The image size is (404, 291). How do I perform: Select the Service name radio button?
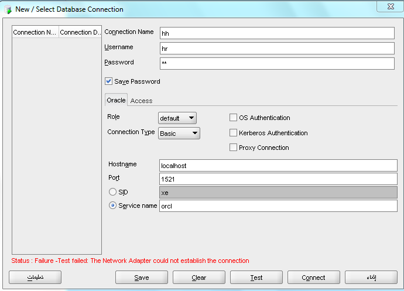[x=112, y=206]
